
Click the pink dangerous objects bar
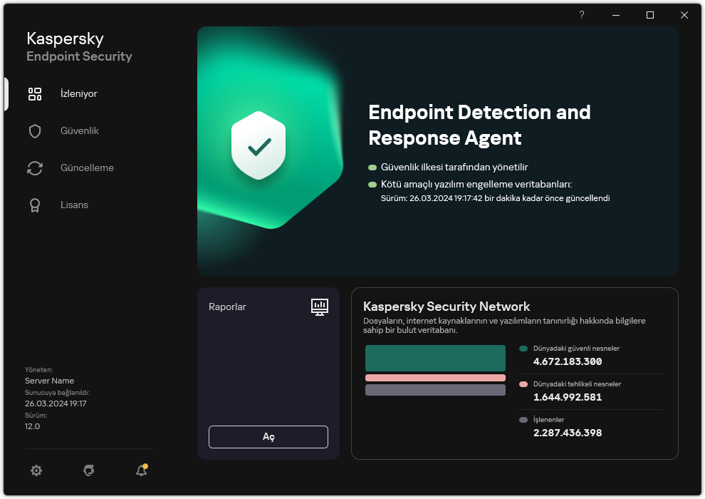pyautogui.click(x=435, y=378)
